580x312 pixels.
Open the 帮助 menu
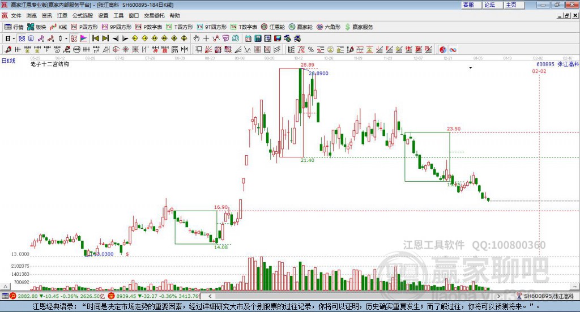tap(174, 15)
